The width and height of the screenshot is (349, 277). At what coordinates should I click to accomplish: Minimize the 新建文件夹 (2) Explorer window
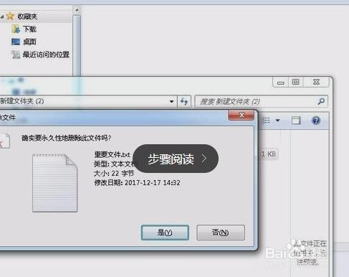(281, 83)
